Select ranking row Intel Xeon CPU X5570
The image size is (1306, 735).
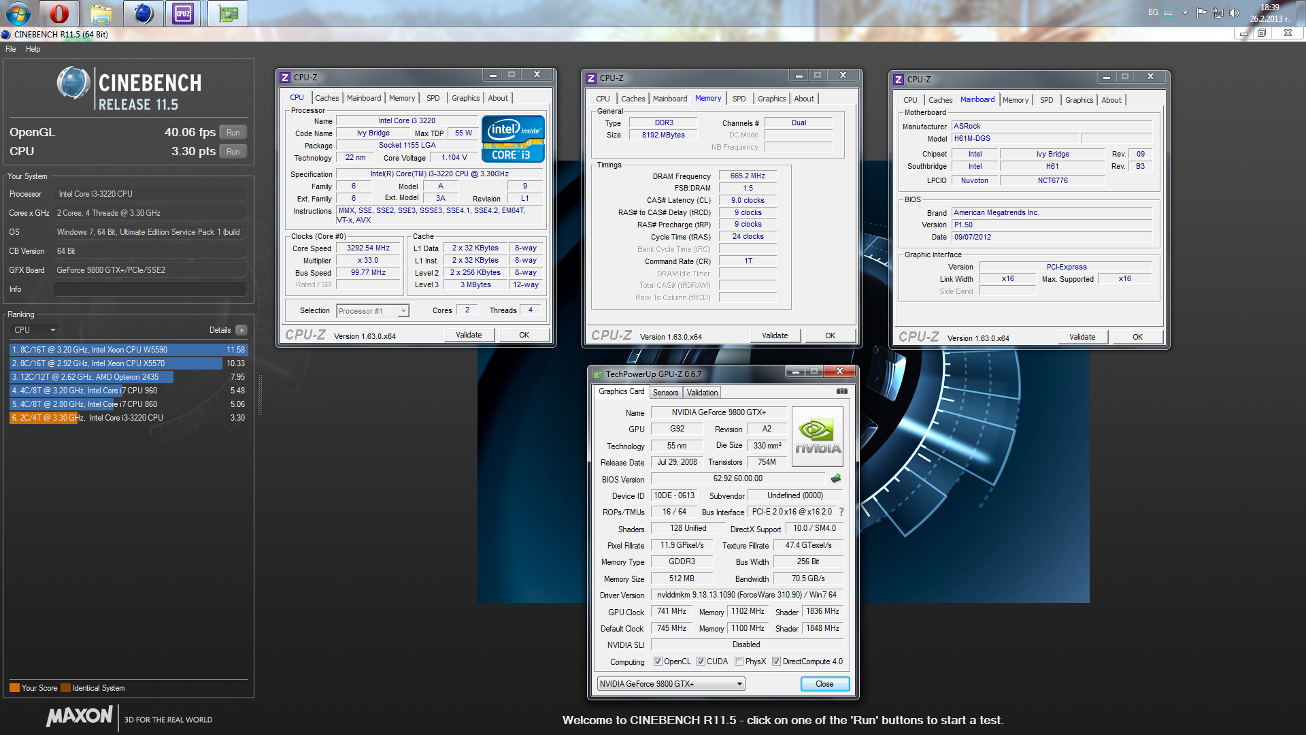pyautogui.click(x=128, y=363)
